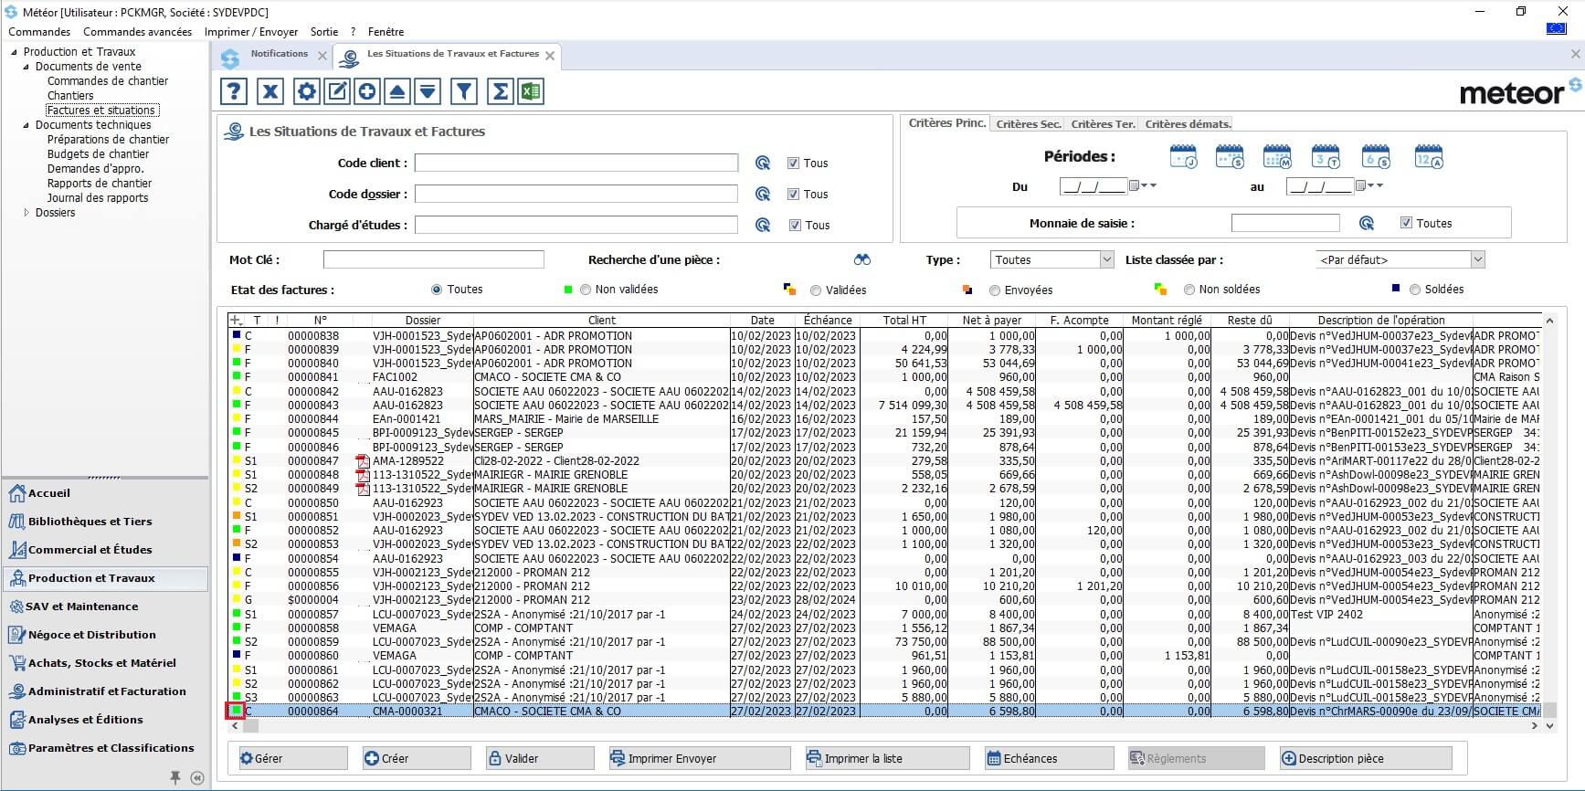Uncheck Tous for Code client
Image resolution: width=1585 pixels, height=791 pixels.
793,163
